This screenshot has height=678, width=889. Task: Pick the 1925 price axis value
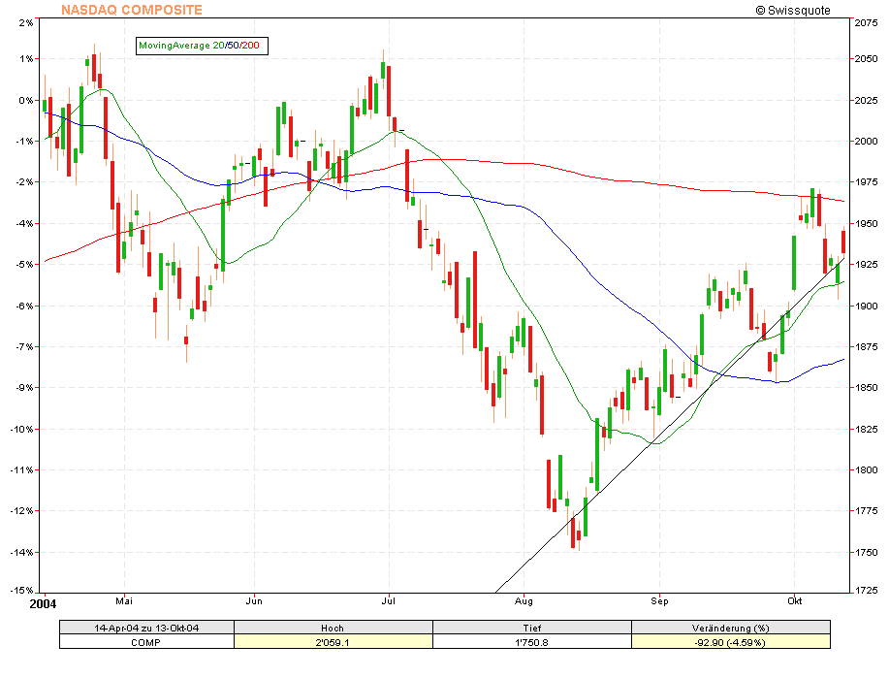(866, 265)
